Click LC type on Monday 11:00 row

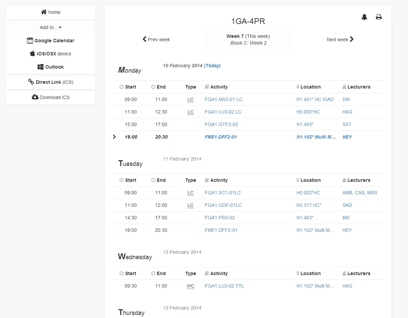190,112
